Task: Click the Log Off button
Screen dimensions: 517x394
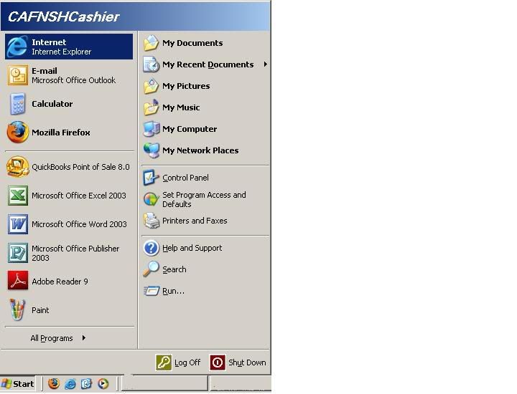Action: point(178,362)
